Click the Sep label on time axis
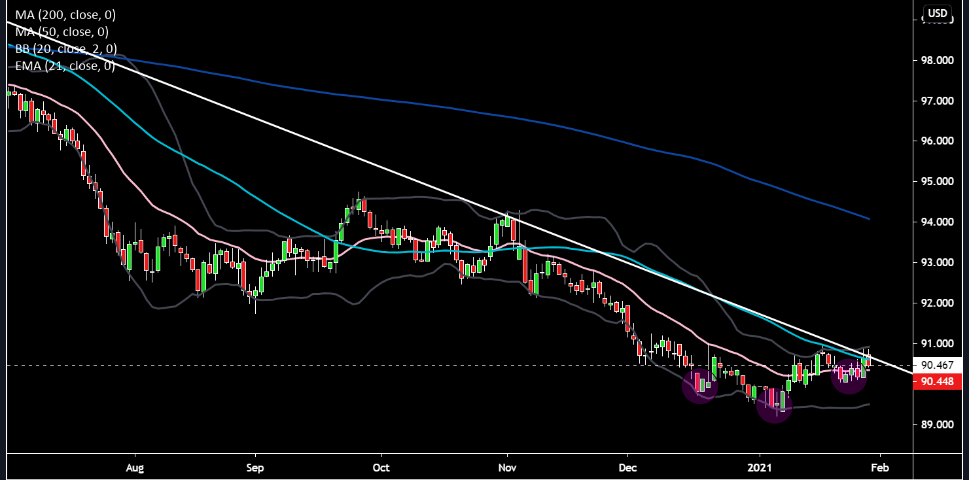This screenshot has height=480, width=969. [255, 468]
